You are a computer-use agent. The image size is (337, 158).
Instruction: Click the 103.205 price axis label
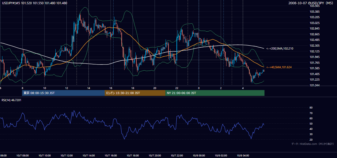(314, 17)
